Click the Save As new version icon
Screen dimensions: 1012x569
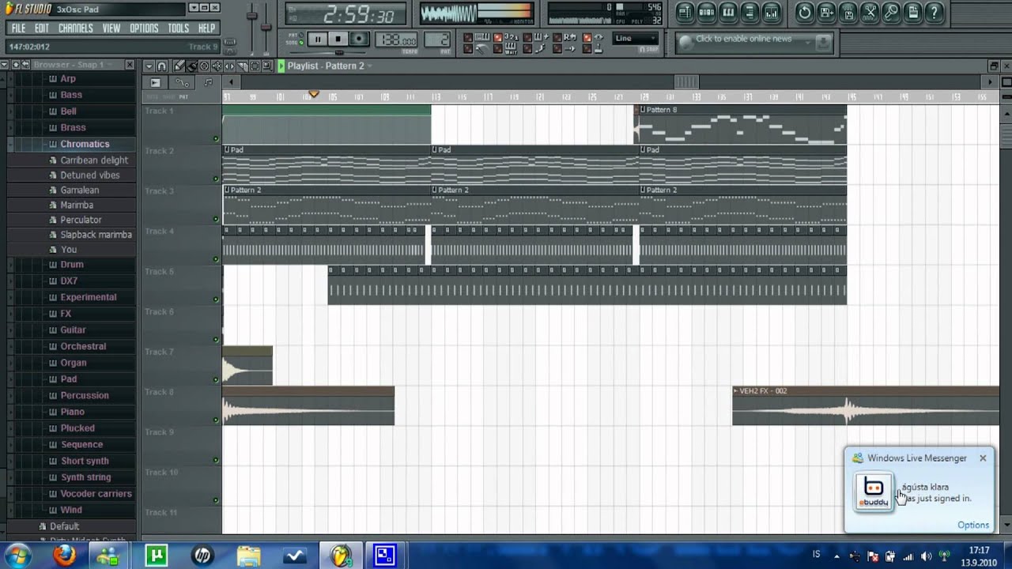click(x=826, y=12)
